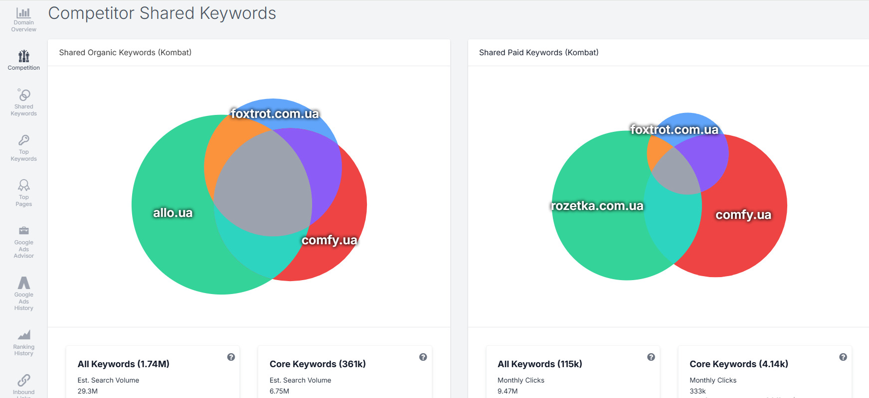Open Top Pages in the sidebar
The height and width of the screenshot is (398, 869).
pos(23,193)
